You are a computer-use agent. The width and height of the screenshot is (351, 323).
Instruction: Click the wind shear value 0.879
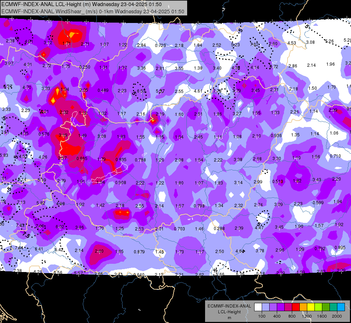139,252
